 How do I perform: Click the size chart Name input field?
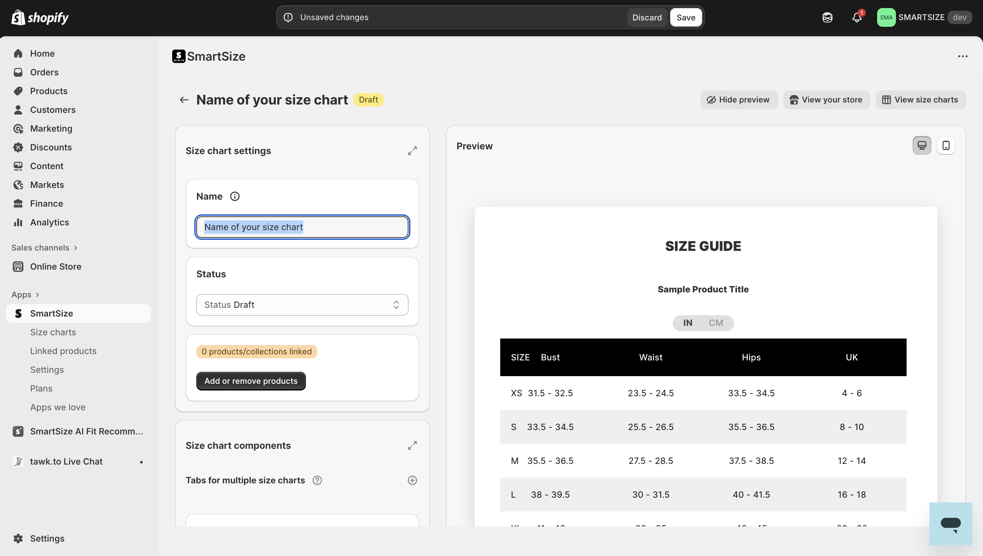tap(302, 227)
